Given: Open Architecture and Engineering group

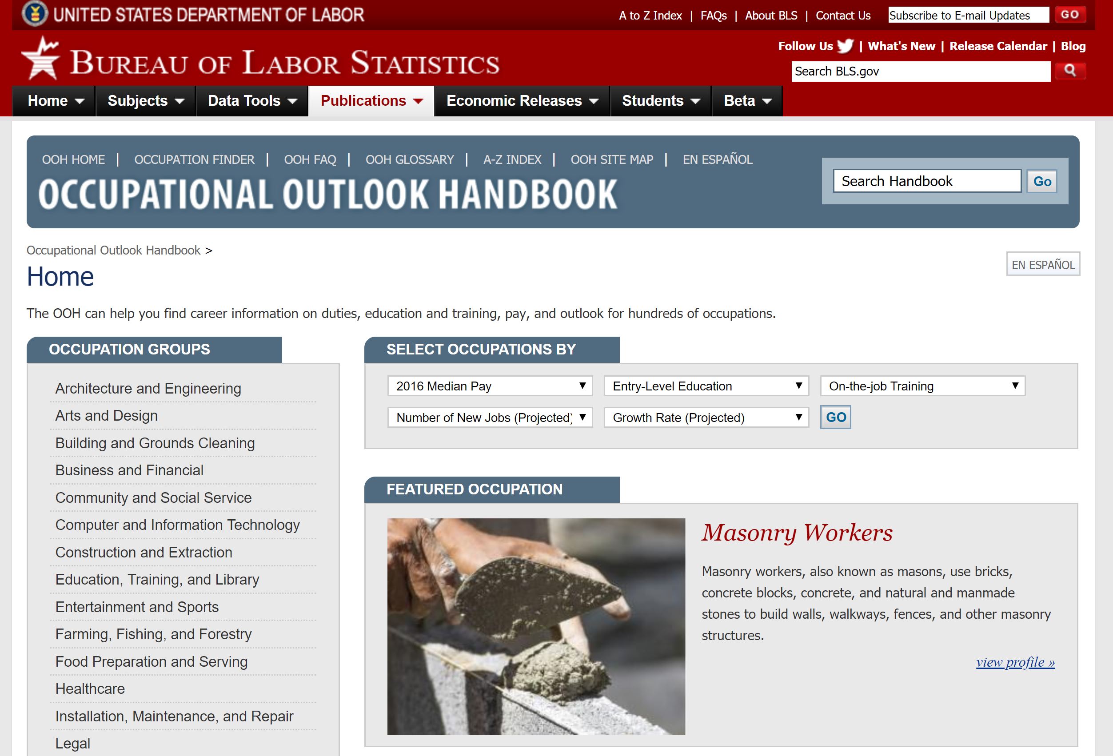Looking at the screenshot, I should 148,388.
